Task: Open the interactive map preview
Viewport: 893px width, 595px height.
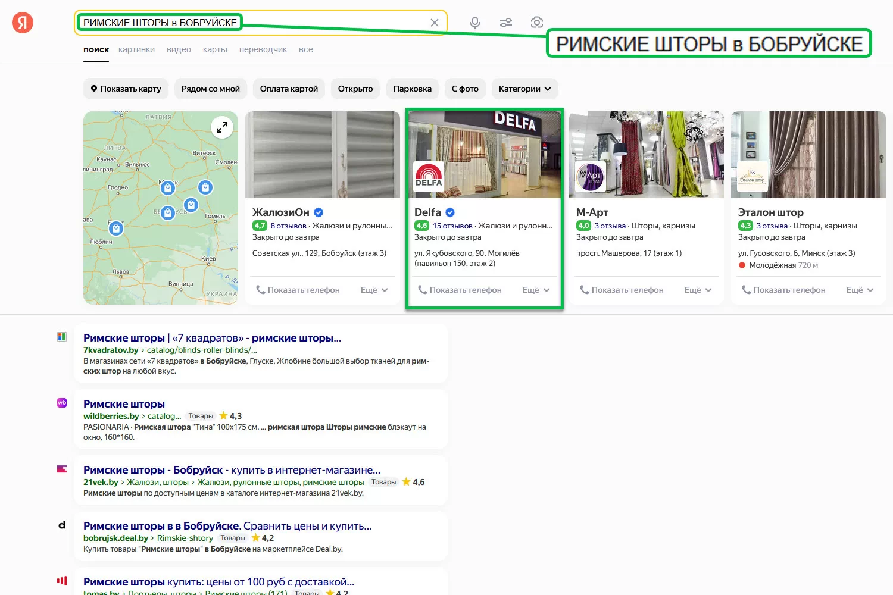Action: (x=161, y=208)
